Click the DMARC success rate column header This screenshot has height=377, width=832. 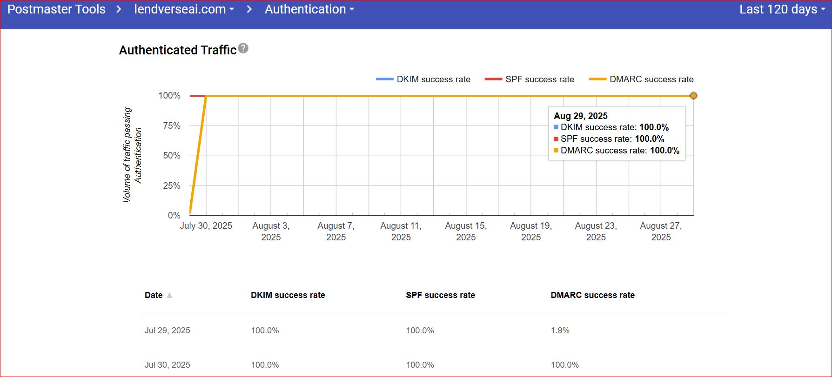point(592,295)
